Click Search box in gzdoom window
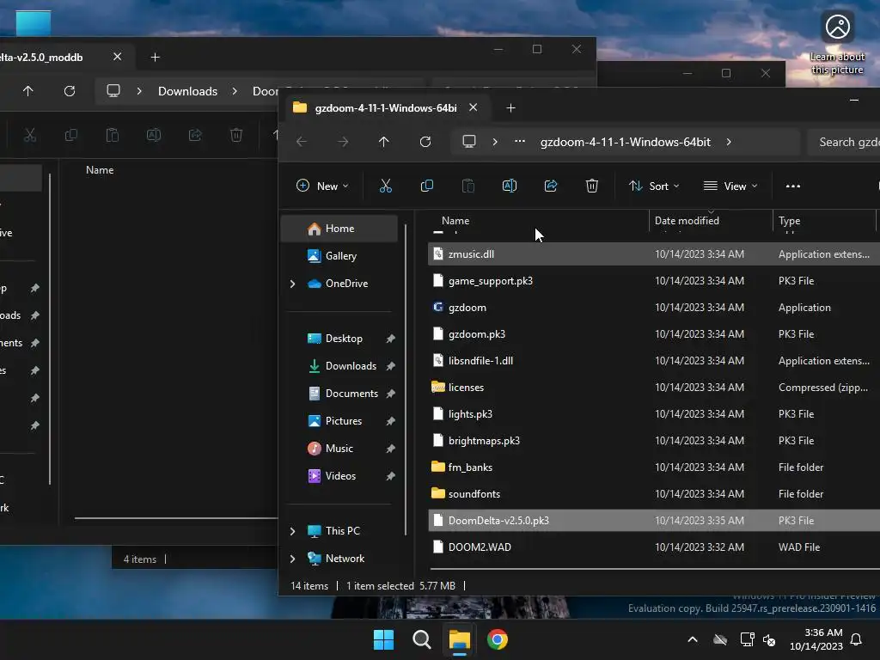Image resolution: width=880 pixels, height=660 pixels. click(x=844, y=142)
